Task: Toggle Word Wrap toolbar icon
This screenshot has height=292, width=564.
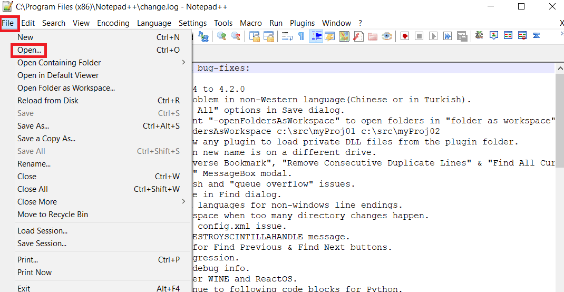Action: 287,36
